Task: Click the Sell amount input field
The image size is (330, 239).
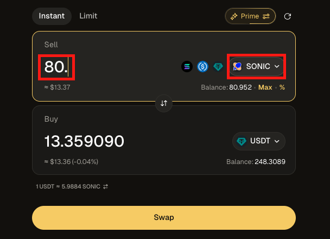Action: point(57,67)
